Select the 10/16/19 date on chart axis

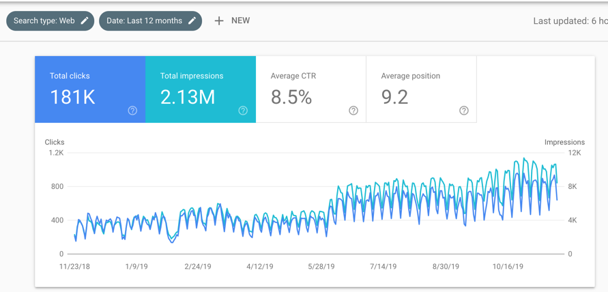(x=508, y=266)
